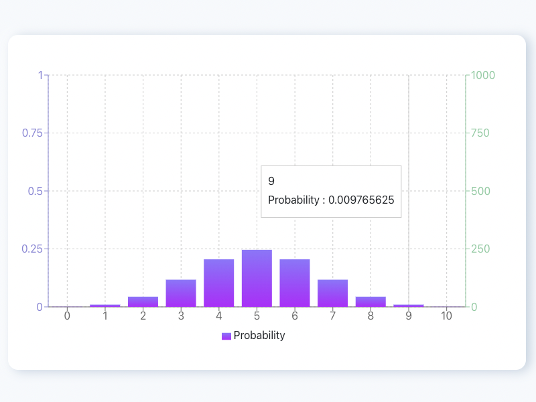Image resolution: width=536 pixels, height=402 pixels.
Task: Click the right axis label 500
Action: point(480,191)
